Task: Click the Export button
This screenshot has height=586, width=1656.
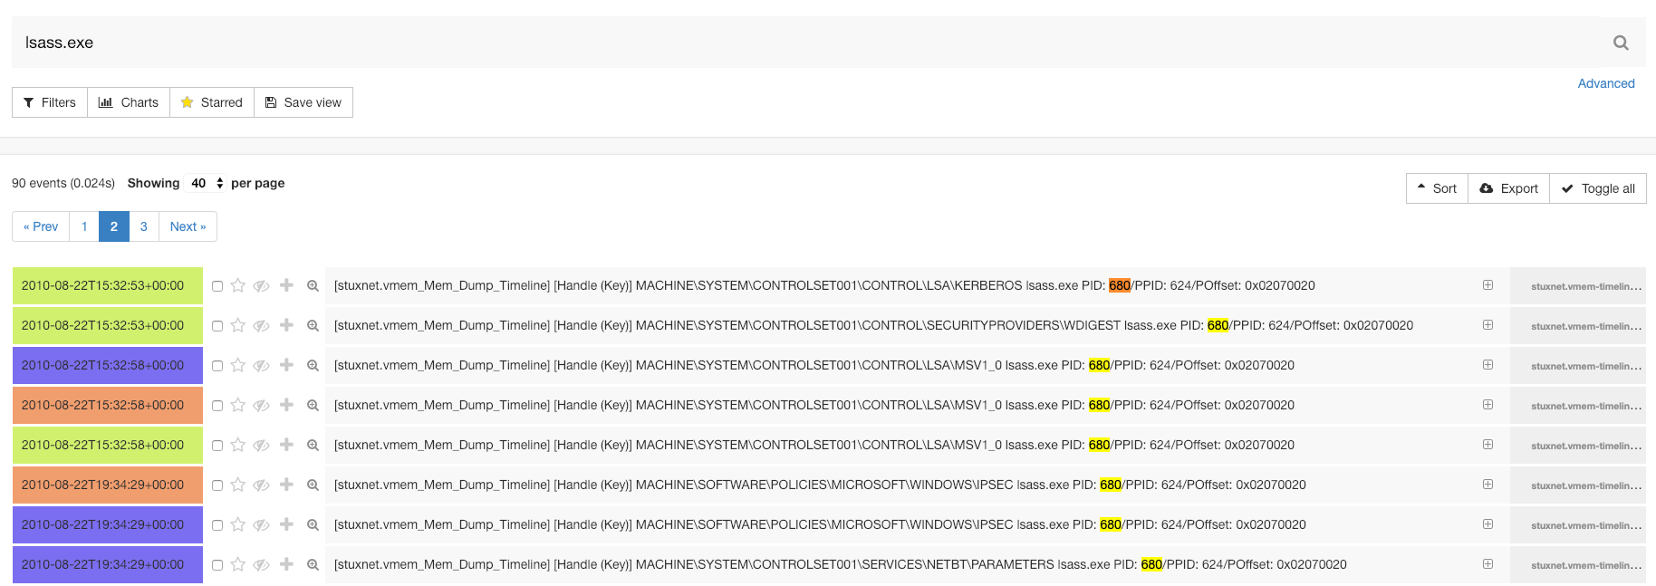Action: (1508, 188)
